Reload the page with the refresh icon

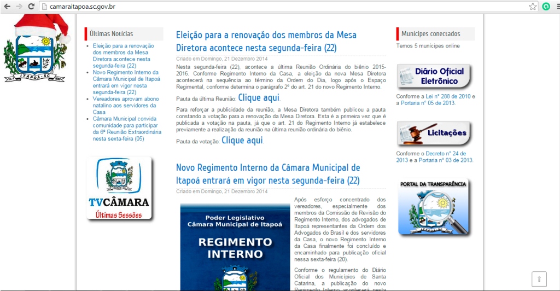coord(31,7)
